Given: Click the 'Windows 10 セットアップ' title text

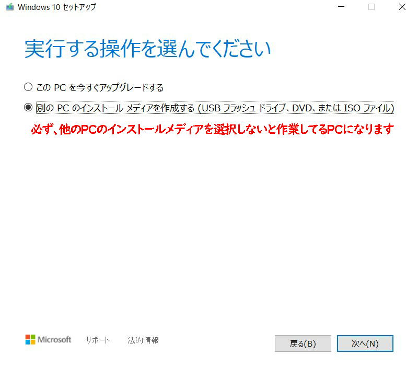Looking at the screenshot, I should 57,7.
